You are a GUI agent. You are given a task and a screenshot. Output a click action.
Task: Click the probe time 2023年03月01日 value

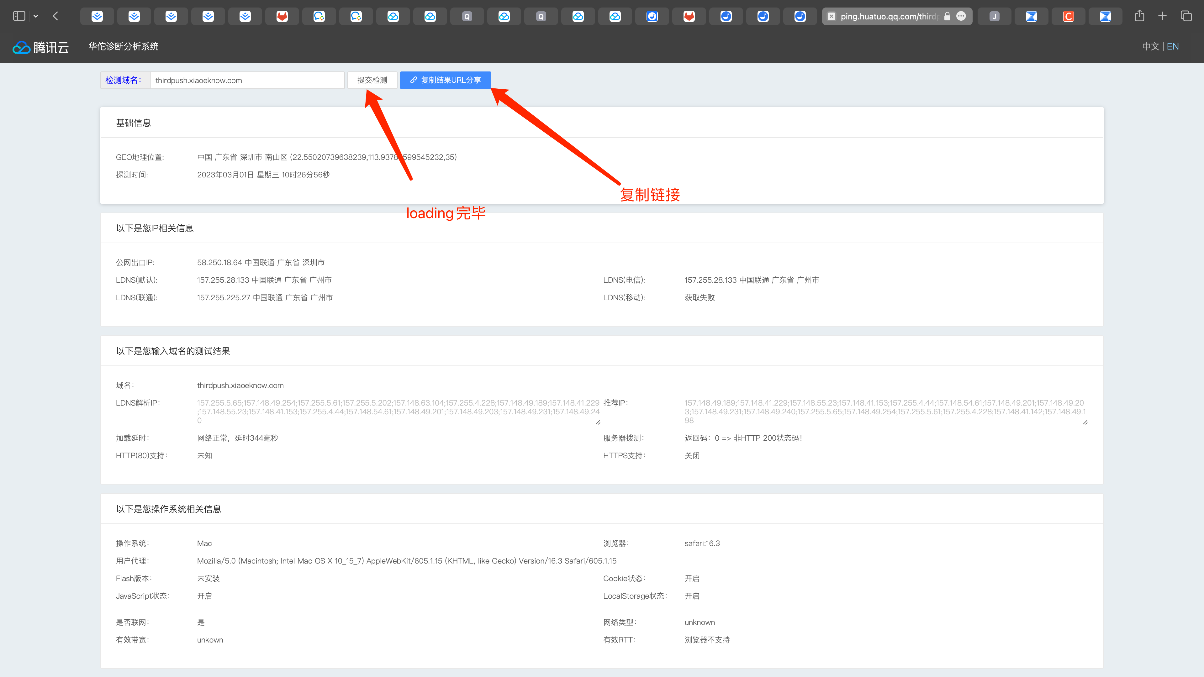tap(263, 175)
